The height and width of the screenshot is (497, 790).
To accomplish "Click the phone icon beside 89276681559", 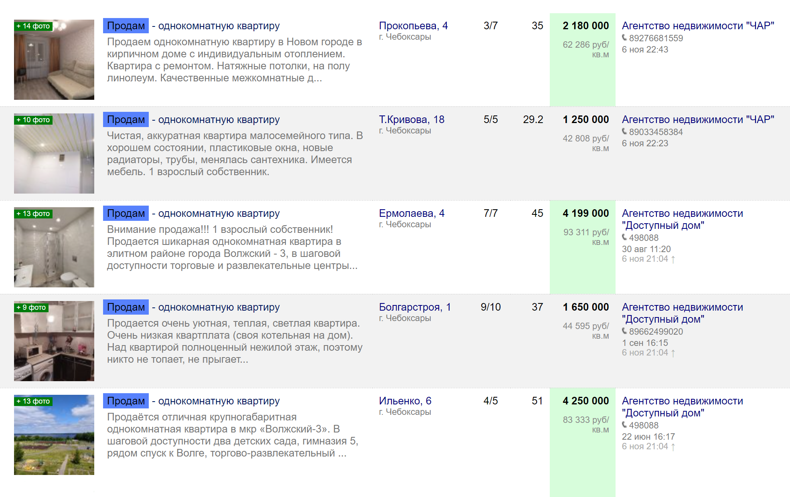I will (x=624, y=38).
